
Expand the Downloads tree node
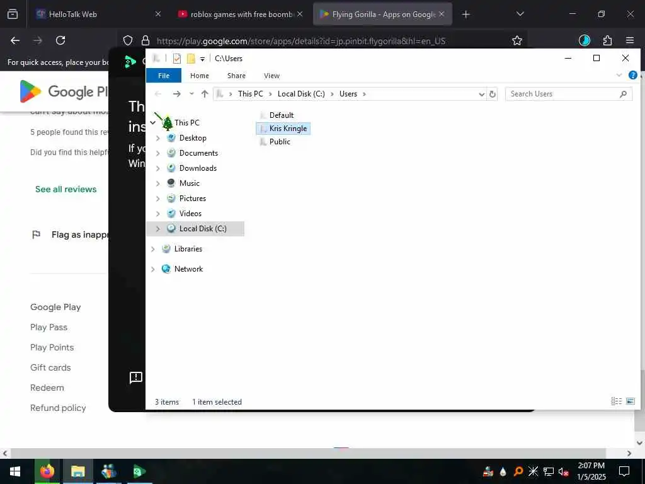click(157, 168)
